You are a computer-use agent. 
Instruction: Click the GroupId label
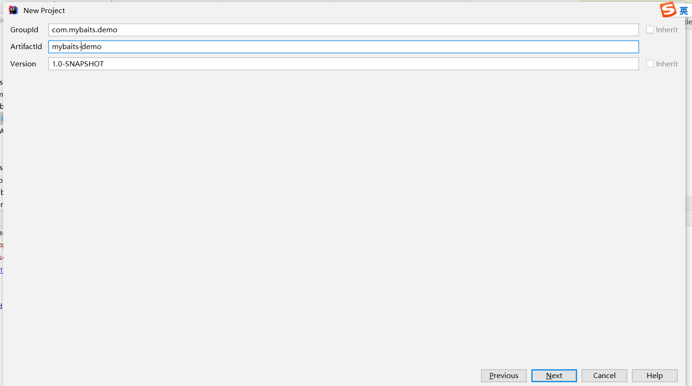[x=24, y=30]
